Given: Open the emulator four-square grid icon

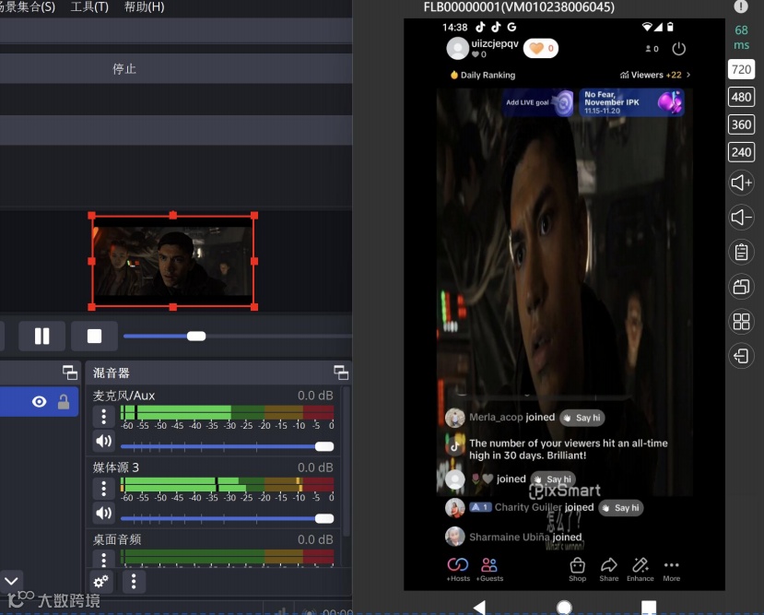Looking at the screenshot, I should tap(741, 322).
